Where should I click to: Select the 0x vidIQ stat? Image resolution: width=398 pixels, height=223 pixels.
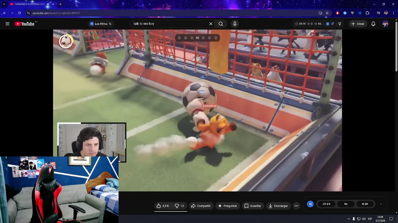[x=346, y=204]
